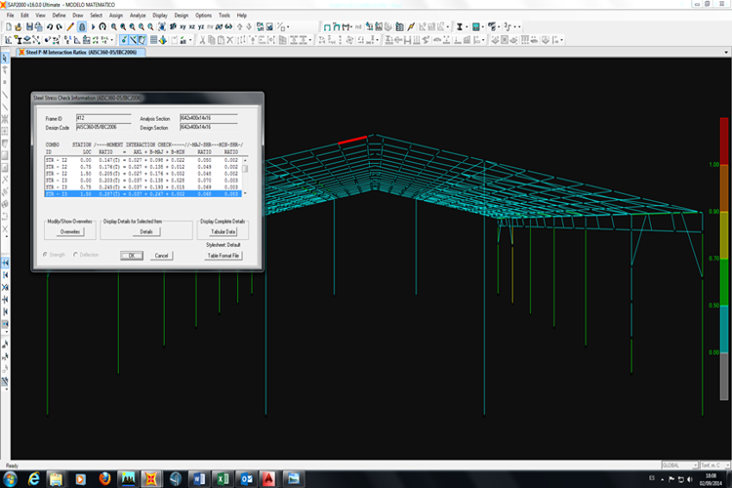This screenshot has height=488, width=732.
Task: Click OK in Steel Stress Check dialog
Action: [x=132, y=256]
